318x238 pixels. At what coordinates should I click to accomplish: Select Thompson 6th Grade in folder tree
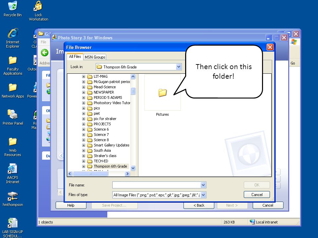pos(111,166)
